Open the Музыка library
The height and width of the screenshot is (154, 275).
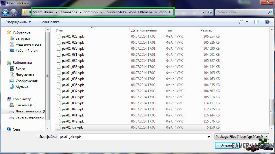point(22,87)
